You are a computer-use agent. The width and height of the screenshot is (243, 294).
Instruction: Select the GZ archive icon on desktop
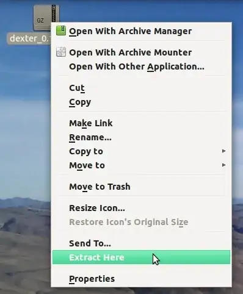46,18
